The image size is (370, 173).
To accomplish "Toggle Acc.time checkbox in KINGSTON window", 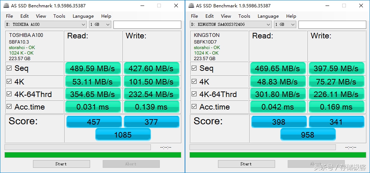I will (x=194, y=107).
